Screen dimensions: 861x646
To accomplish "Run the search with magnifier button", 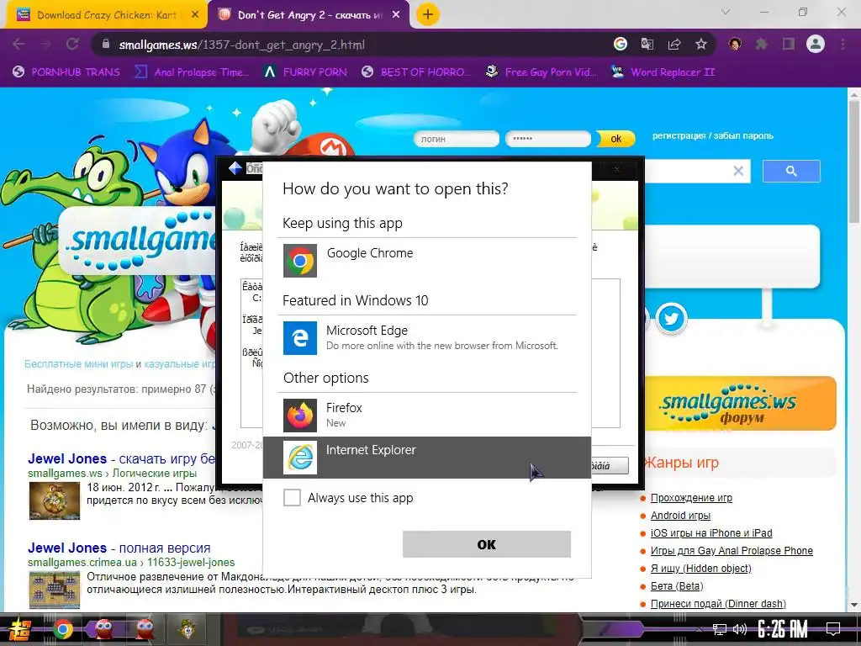I will 791,172.
